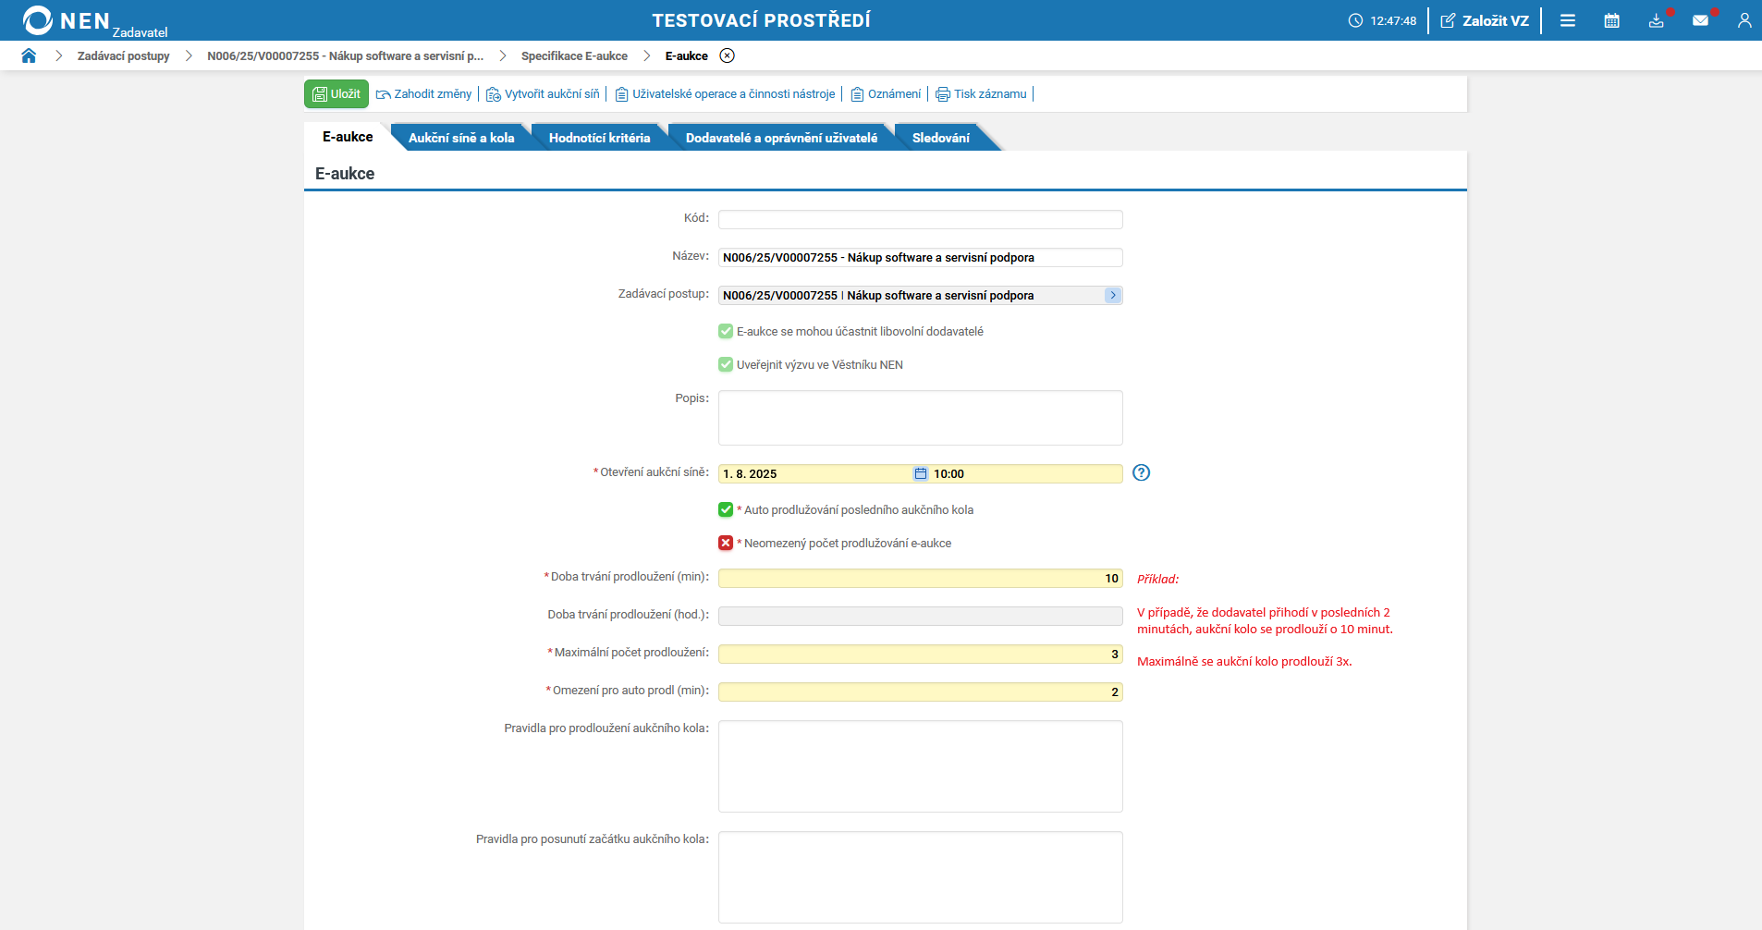Screen dimensions: 1762x930
Task: Open the downloads icon in header
Action: coord(1656,20)
